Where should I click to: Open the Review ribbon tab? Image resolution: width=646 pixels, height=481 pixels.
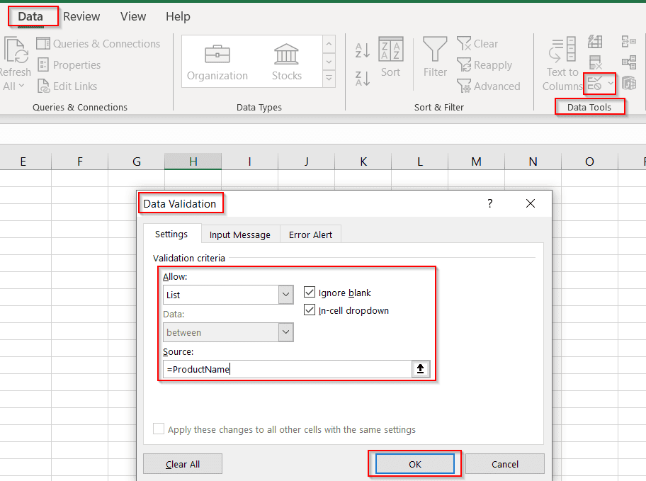tap(81, 16)
